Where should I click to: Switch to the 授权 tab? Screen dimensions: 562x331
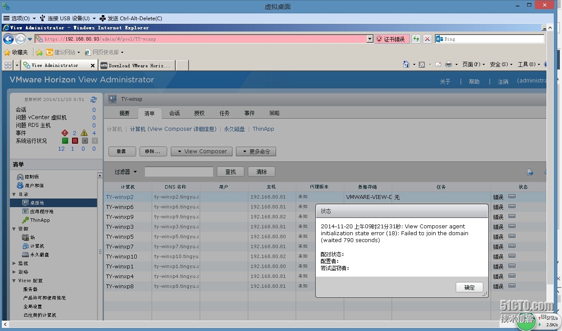[x=199, y=113]
